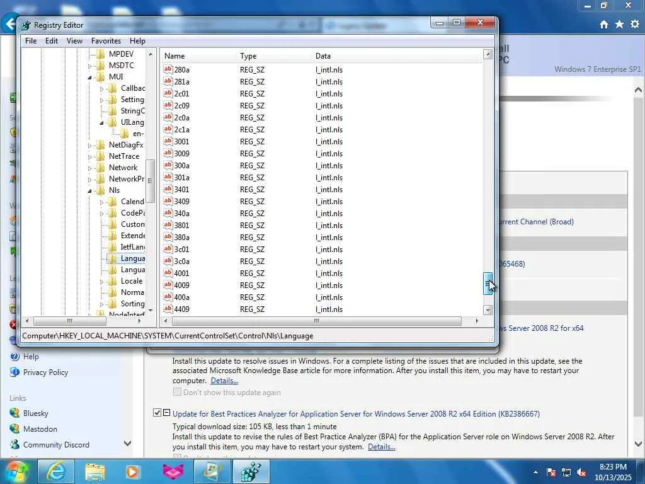This screenshot has width=645, height=484.
Task: Click the Bluesky link icon
Action: coord(15,413)
